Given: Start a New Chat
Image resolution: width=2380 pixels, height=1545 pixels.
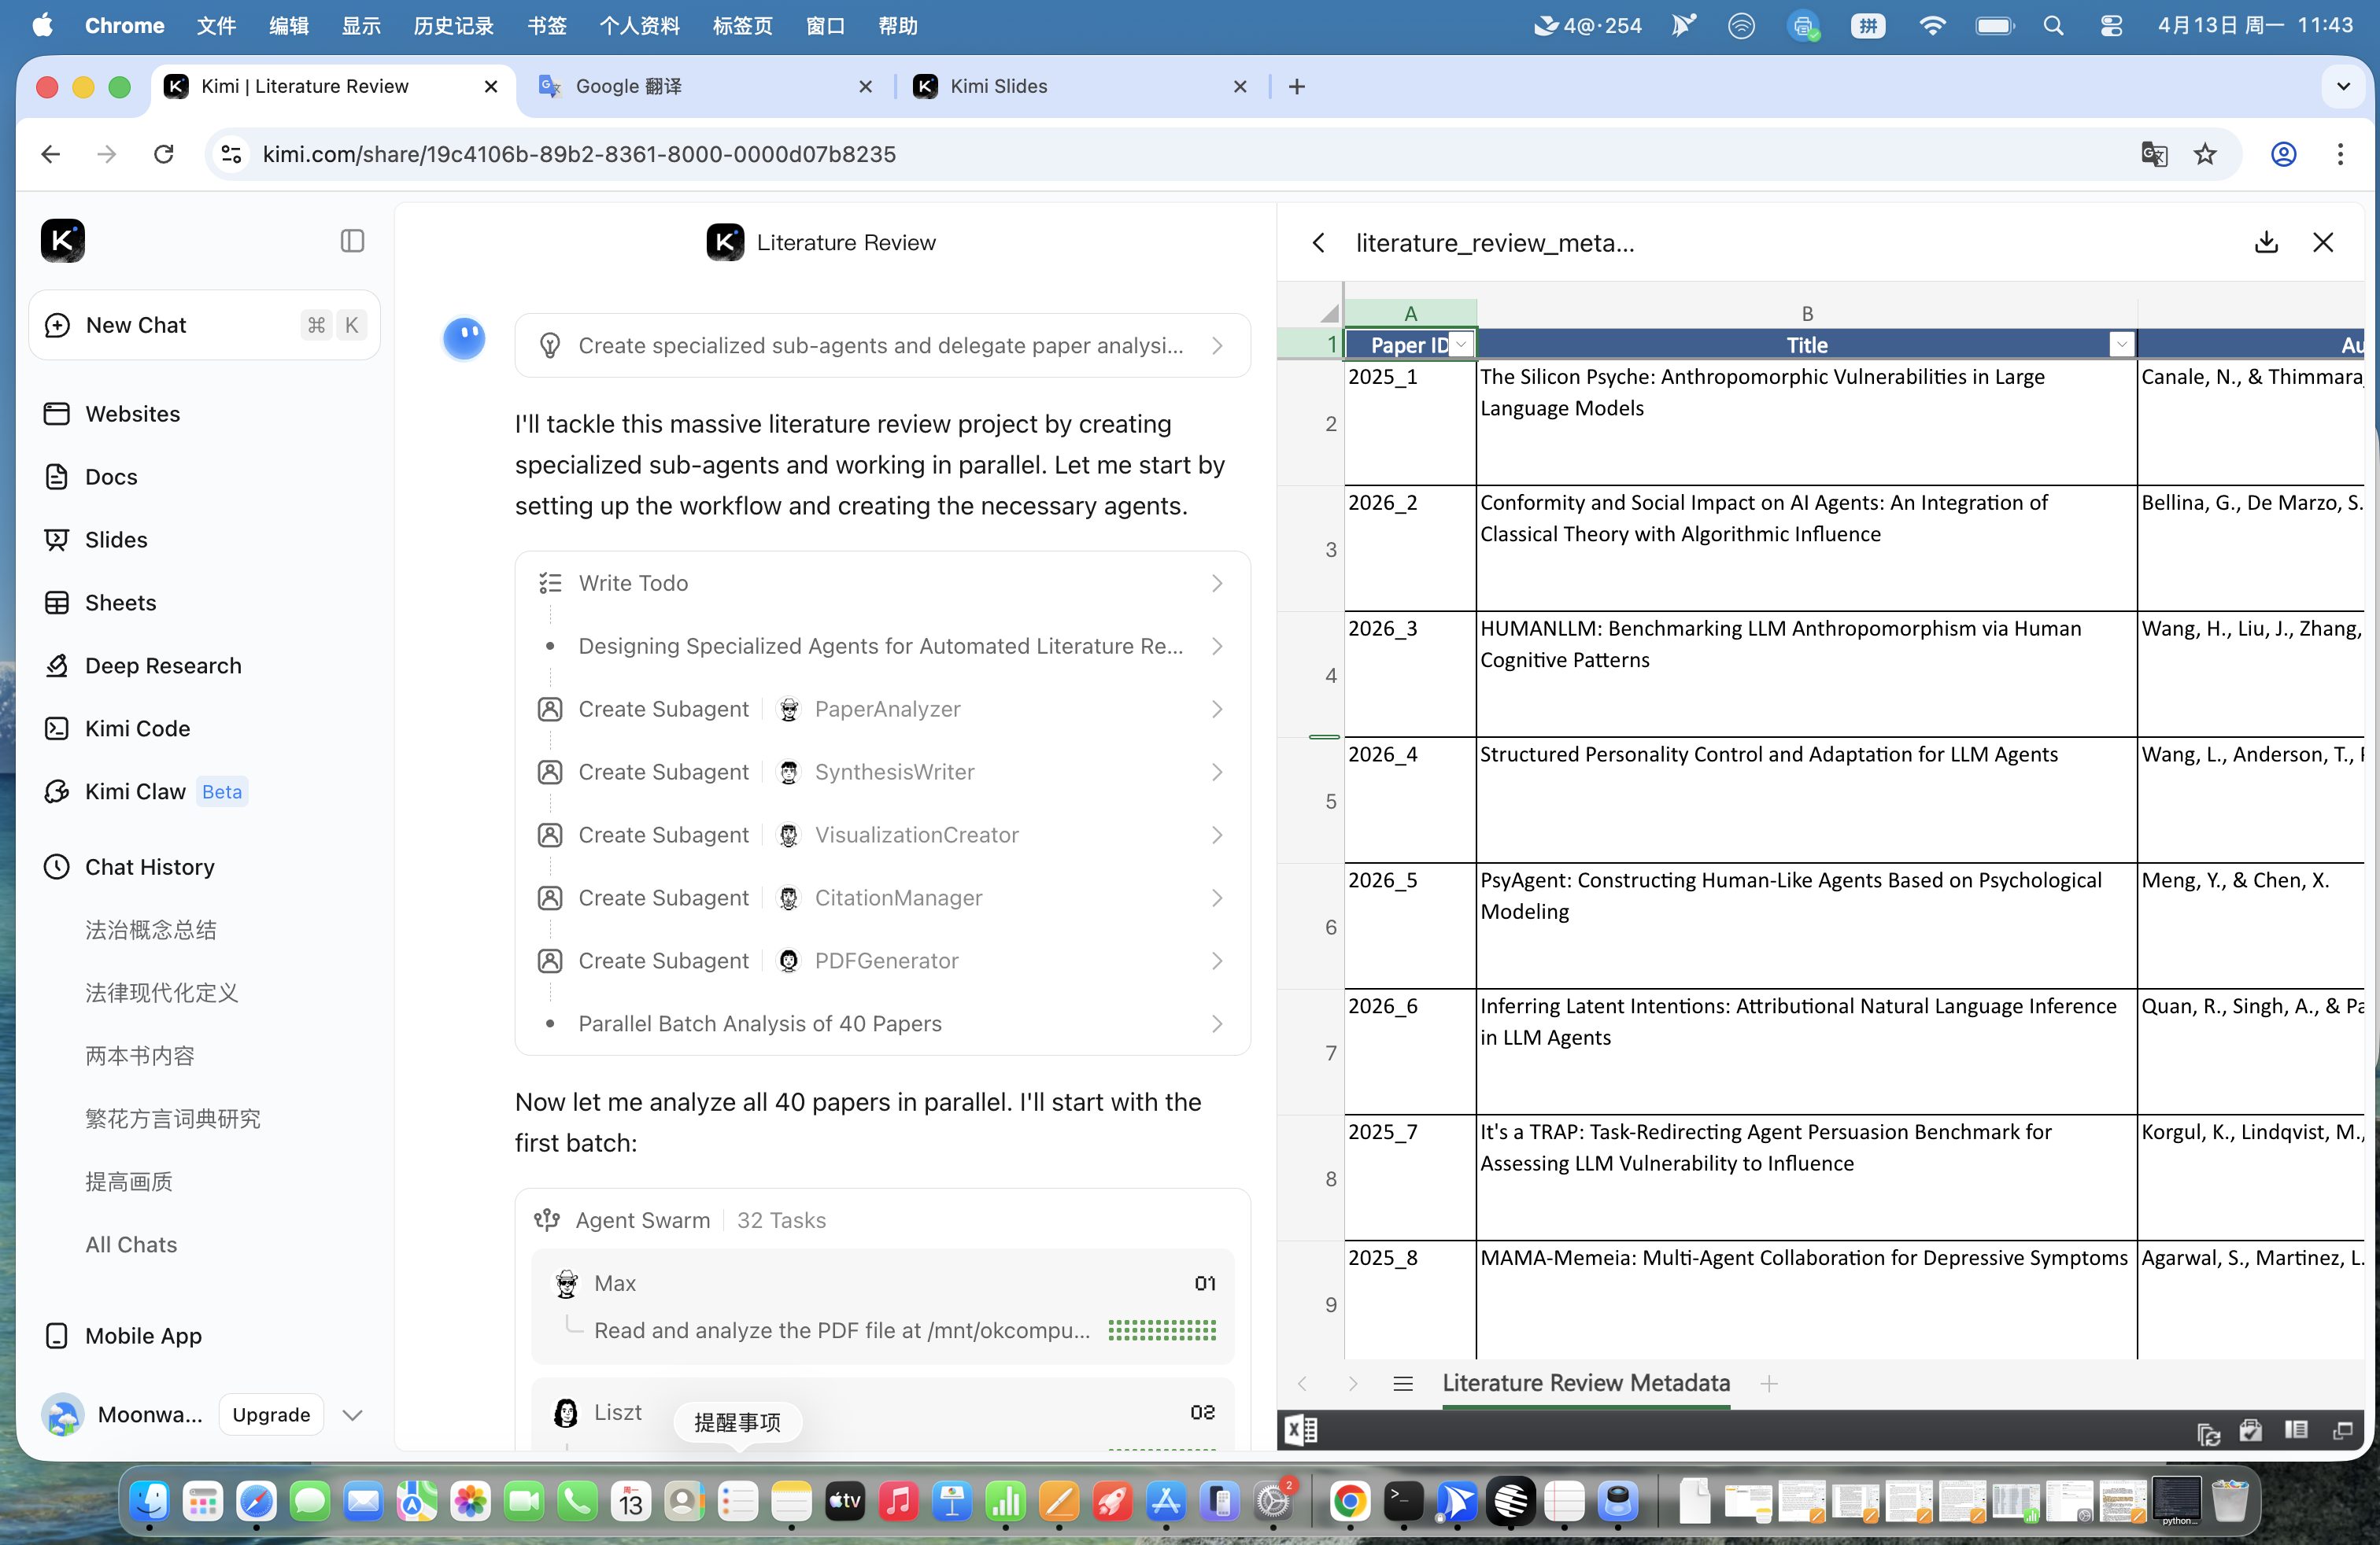Looking at the screenshot, I should [x=137, y=325].
